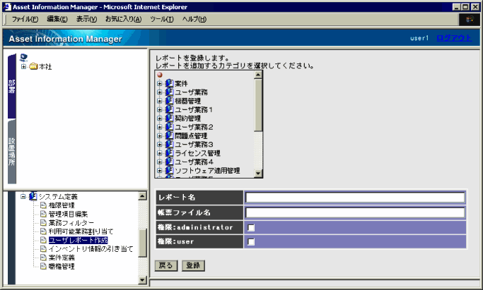
Task: Switch to the 部署 vertical tab
Action: (x=12, y=86)
